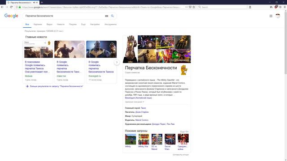
Task: Open the Infinity War related search thumbnail
Action: click(x=143, y=139)
